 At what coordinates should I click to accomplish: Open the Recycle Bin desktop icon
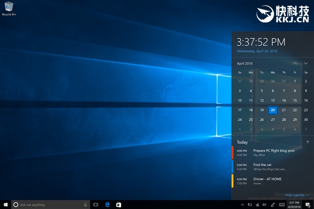coord(8,8)
